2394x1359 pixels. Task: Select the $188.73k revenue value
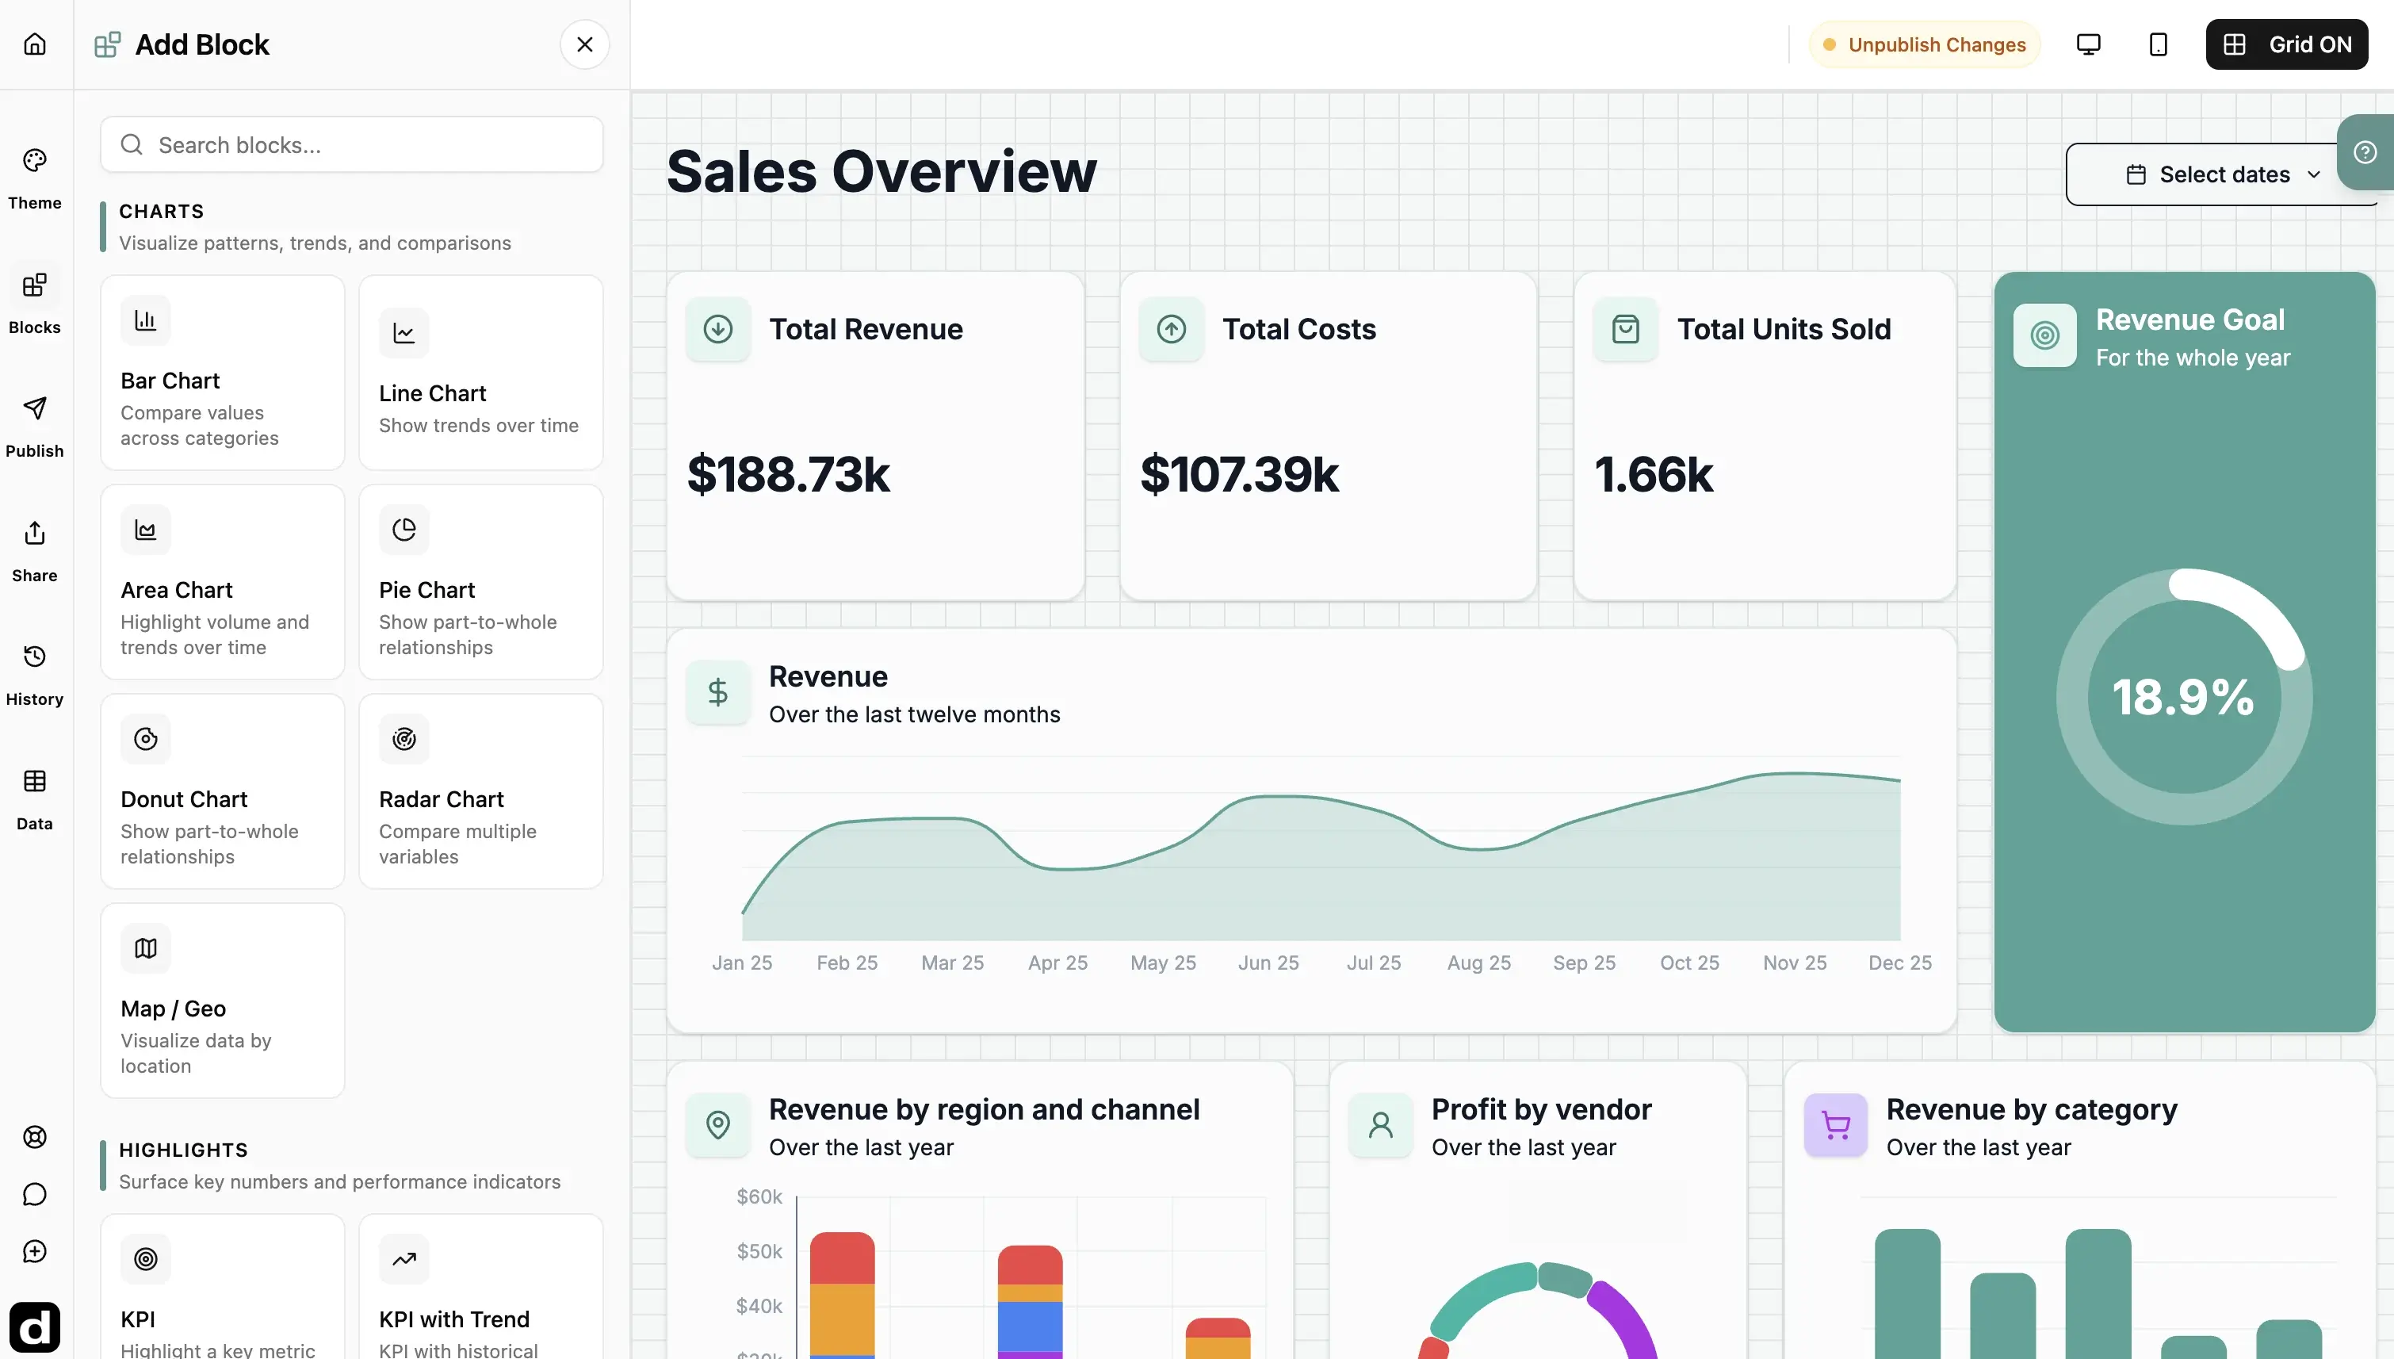point(789,474)
